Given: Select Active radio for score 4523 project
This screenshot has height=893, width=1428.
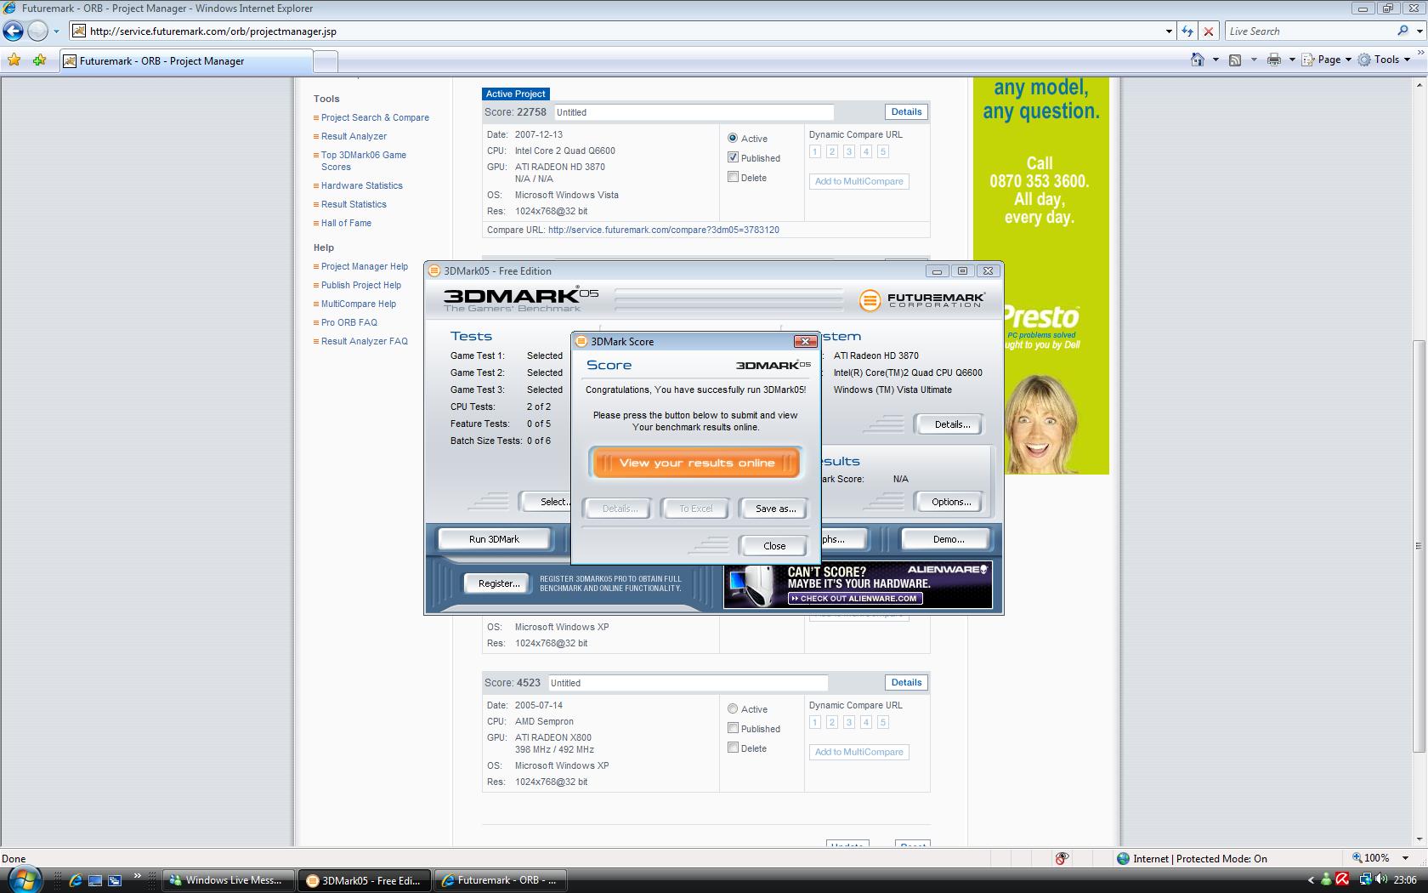Looking at the screenshot, I should point(733,708).
